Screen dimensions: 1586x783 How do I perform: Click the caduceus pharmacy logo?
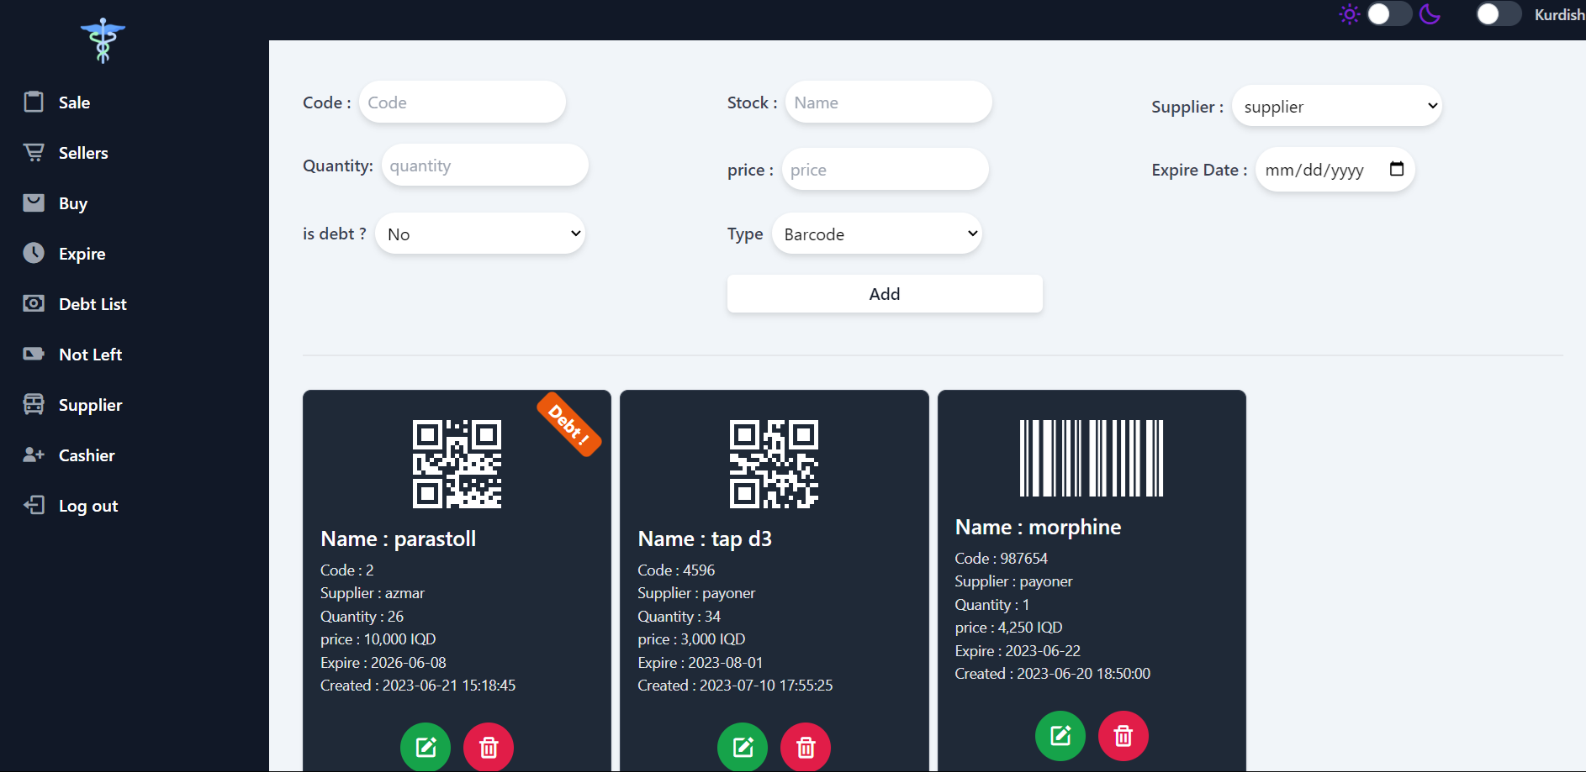pyautogui.click(x=103, y=40)
